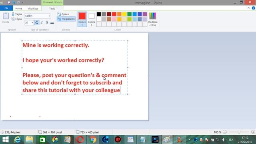Open Internet Explorer from the taskbar

(x=17, y=140)
